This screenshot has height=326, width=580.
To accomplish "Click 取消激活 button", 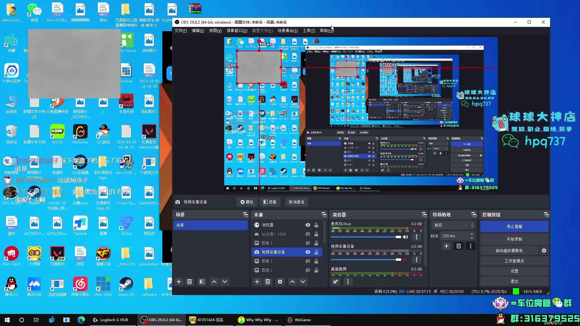I will [297, 202].
